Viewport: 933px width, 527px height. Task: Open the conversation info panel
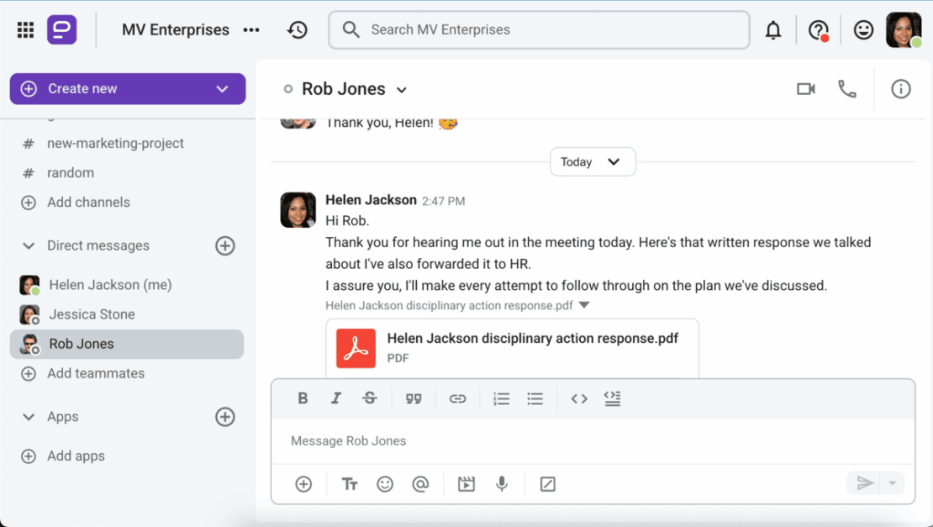(900, 89)
